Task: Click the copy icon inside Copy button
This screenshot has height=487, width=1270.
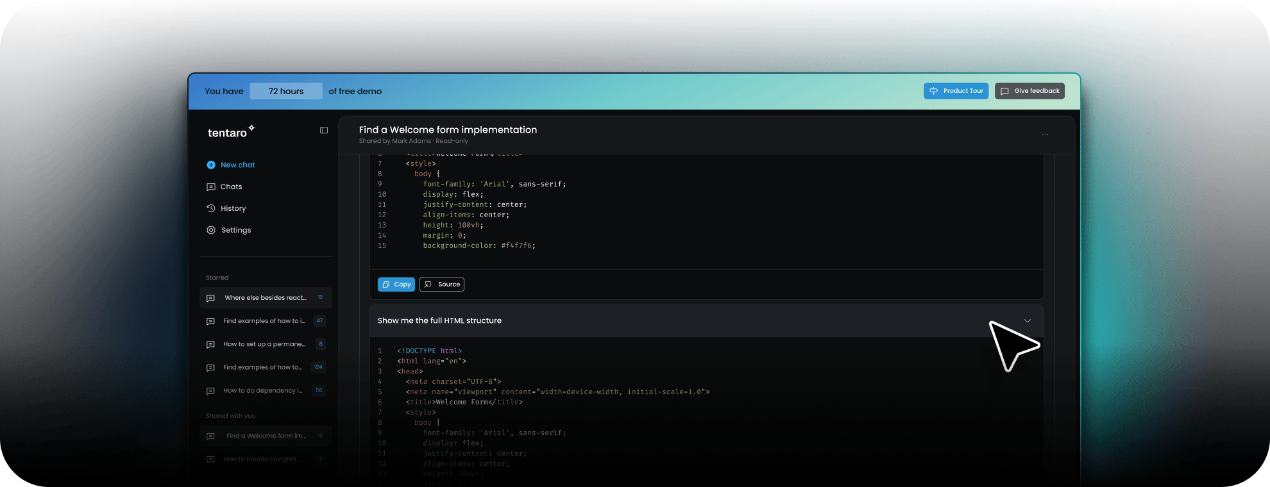Action: pyautogui.click(x=386, y=285)
